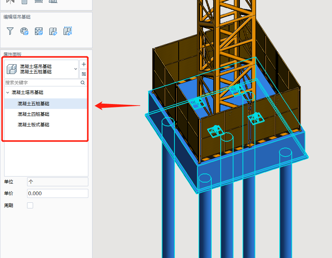
Task: Add a new component with the plus button
Action: pos(83,64)
